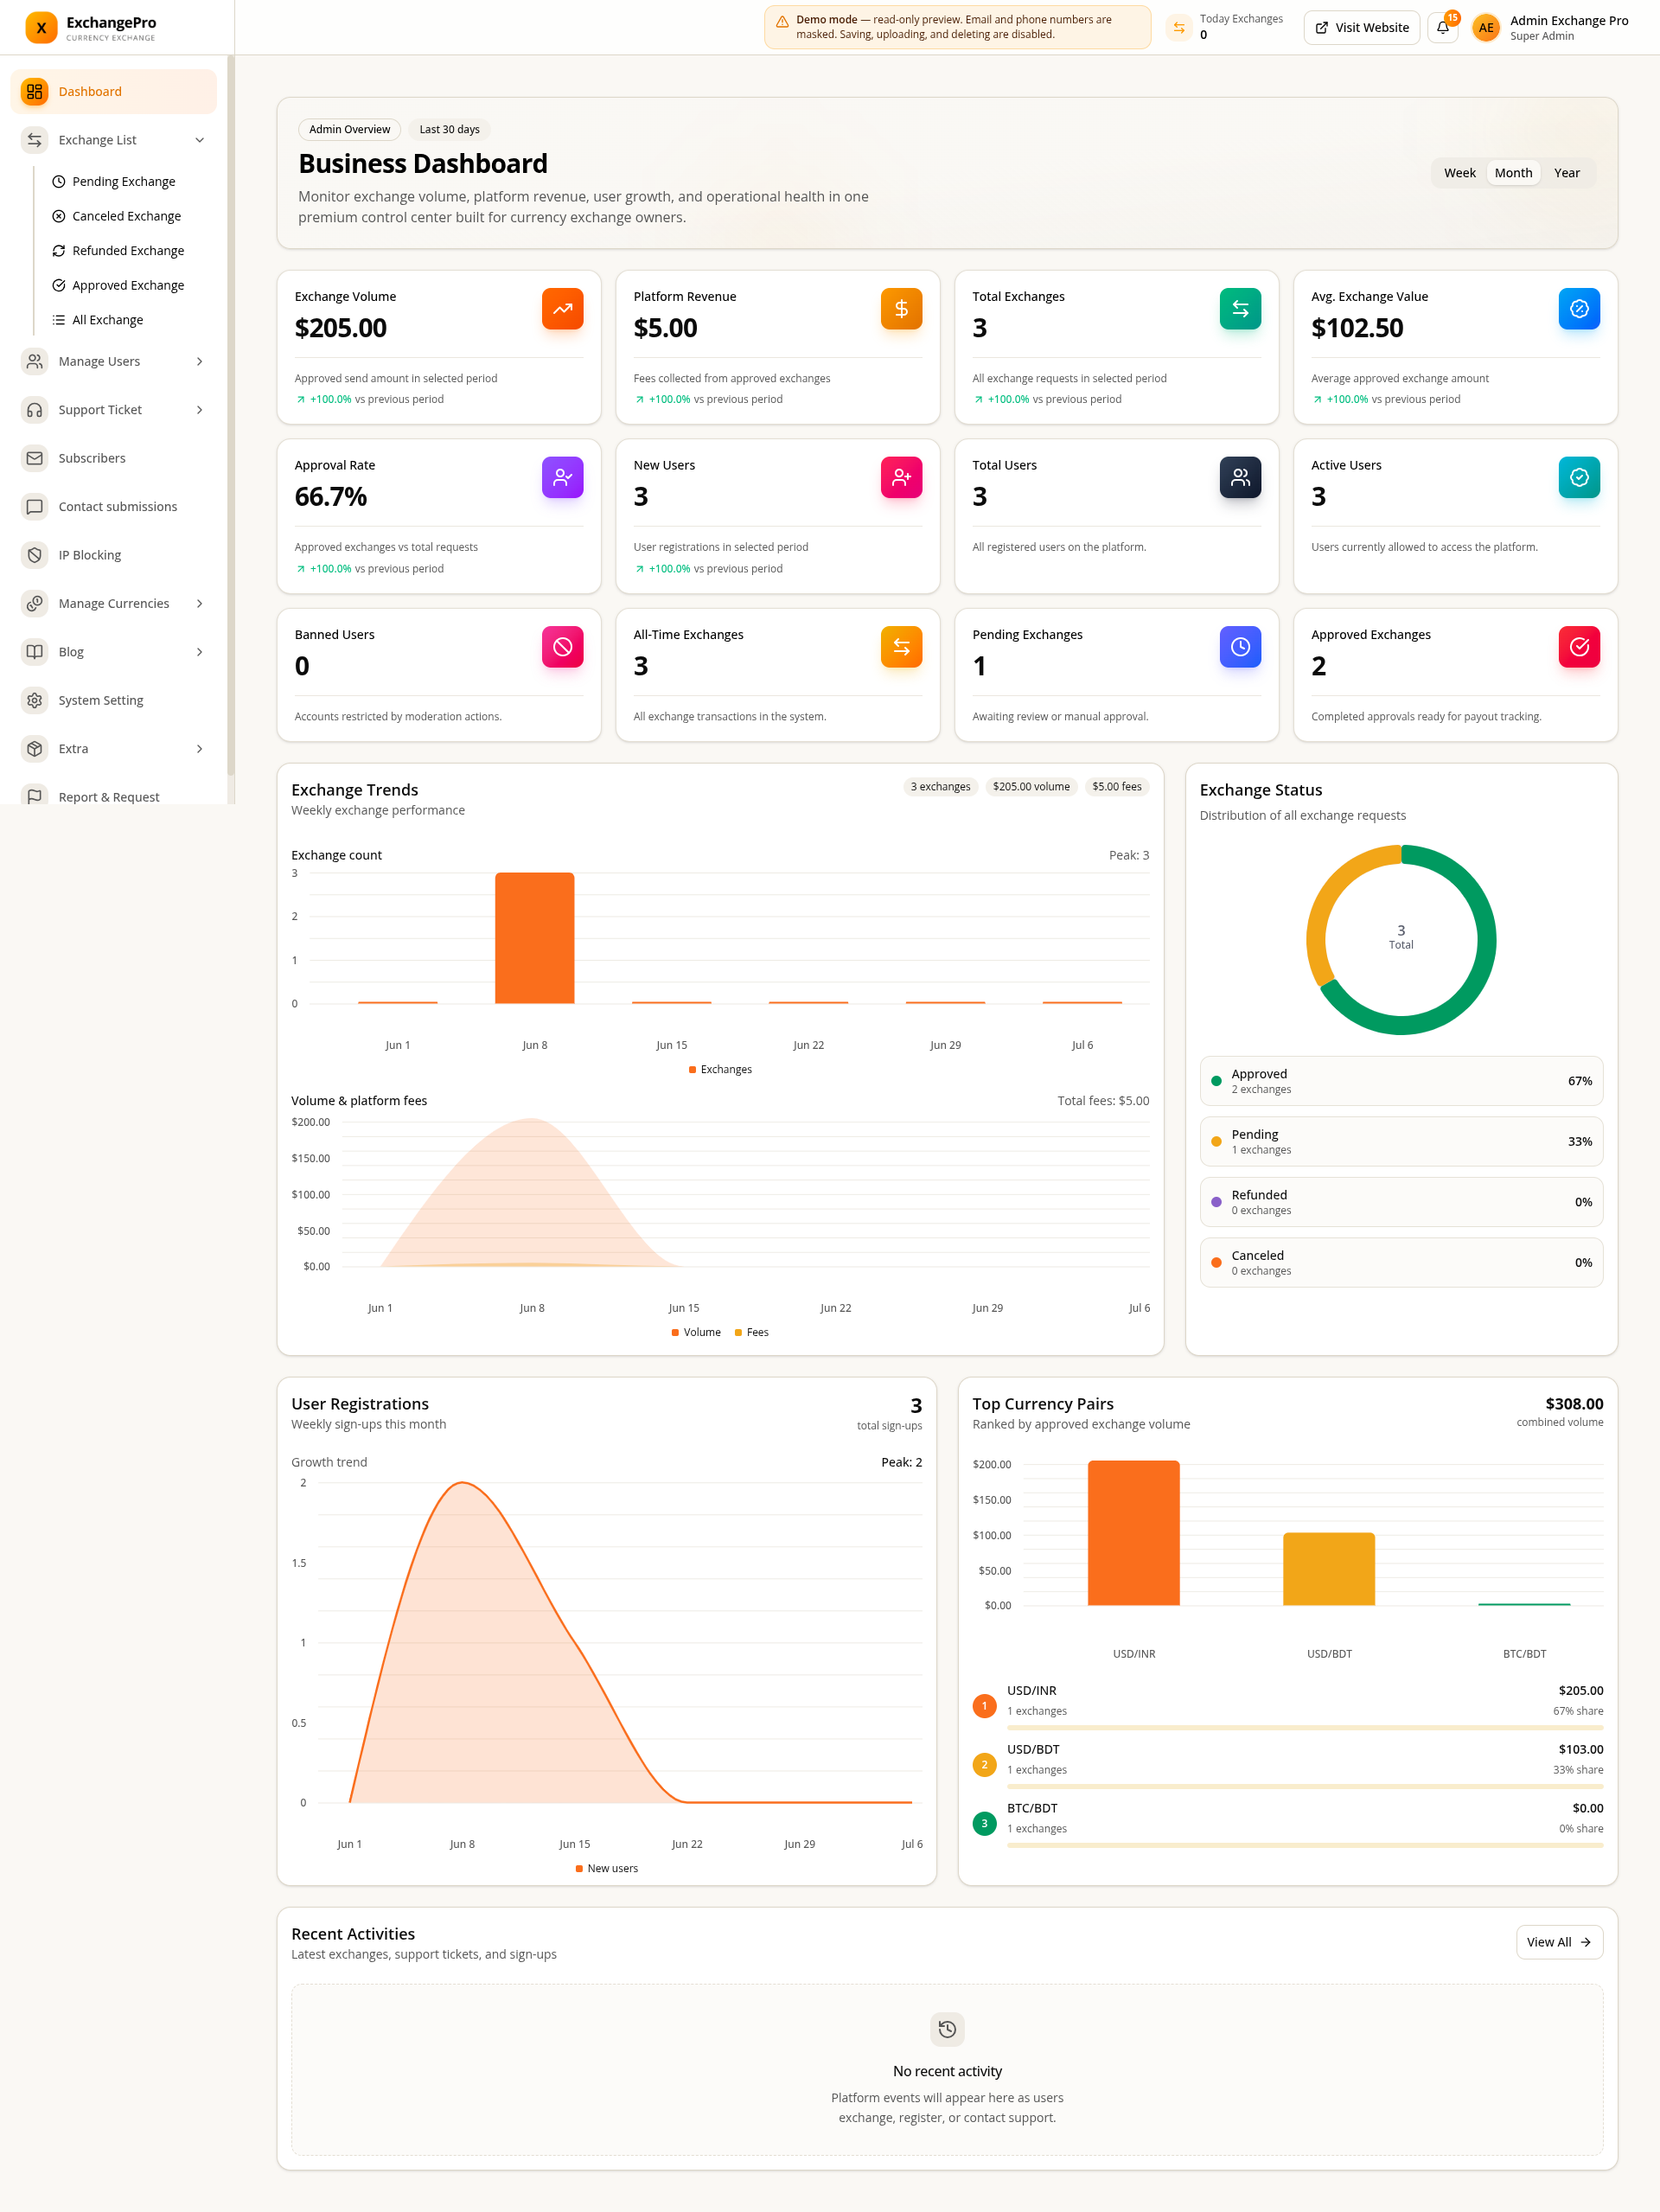1660x2212 pixels.
Task: Open the notifications bell icon
Action: [x=1443, y=28]
